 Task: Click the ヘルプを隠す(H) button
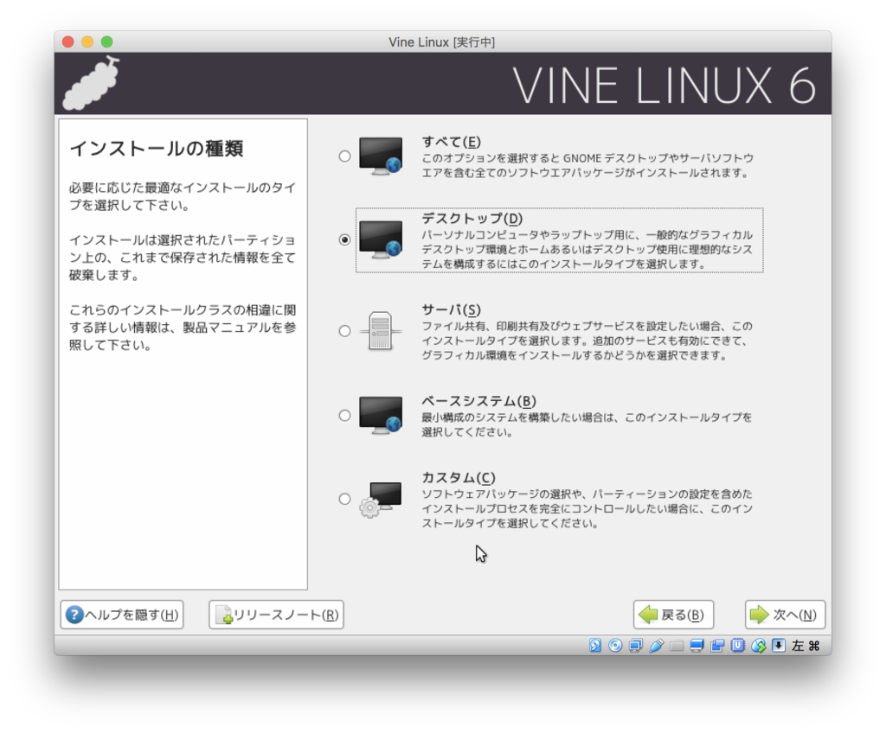pos(122,615)
